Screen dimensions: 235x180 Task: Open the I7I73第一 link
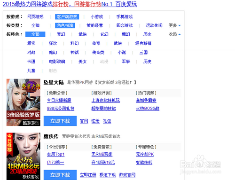coord(55,163)
